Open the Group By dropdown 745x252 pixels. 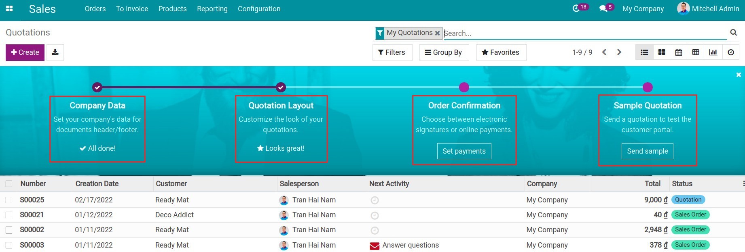tap(444, 52)
